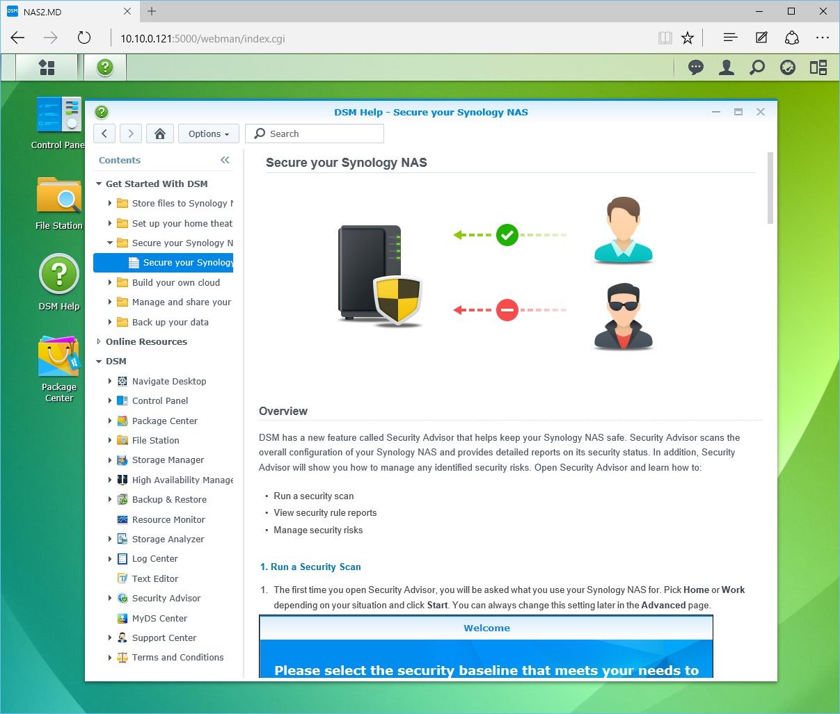This screenshot has width=840, height=714.
Task: Open Text Editor help topic
Action: [x=155, y=578]
